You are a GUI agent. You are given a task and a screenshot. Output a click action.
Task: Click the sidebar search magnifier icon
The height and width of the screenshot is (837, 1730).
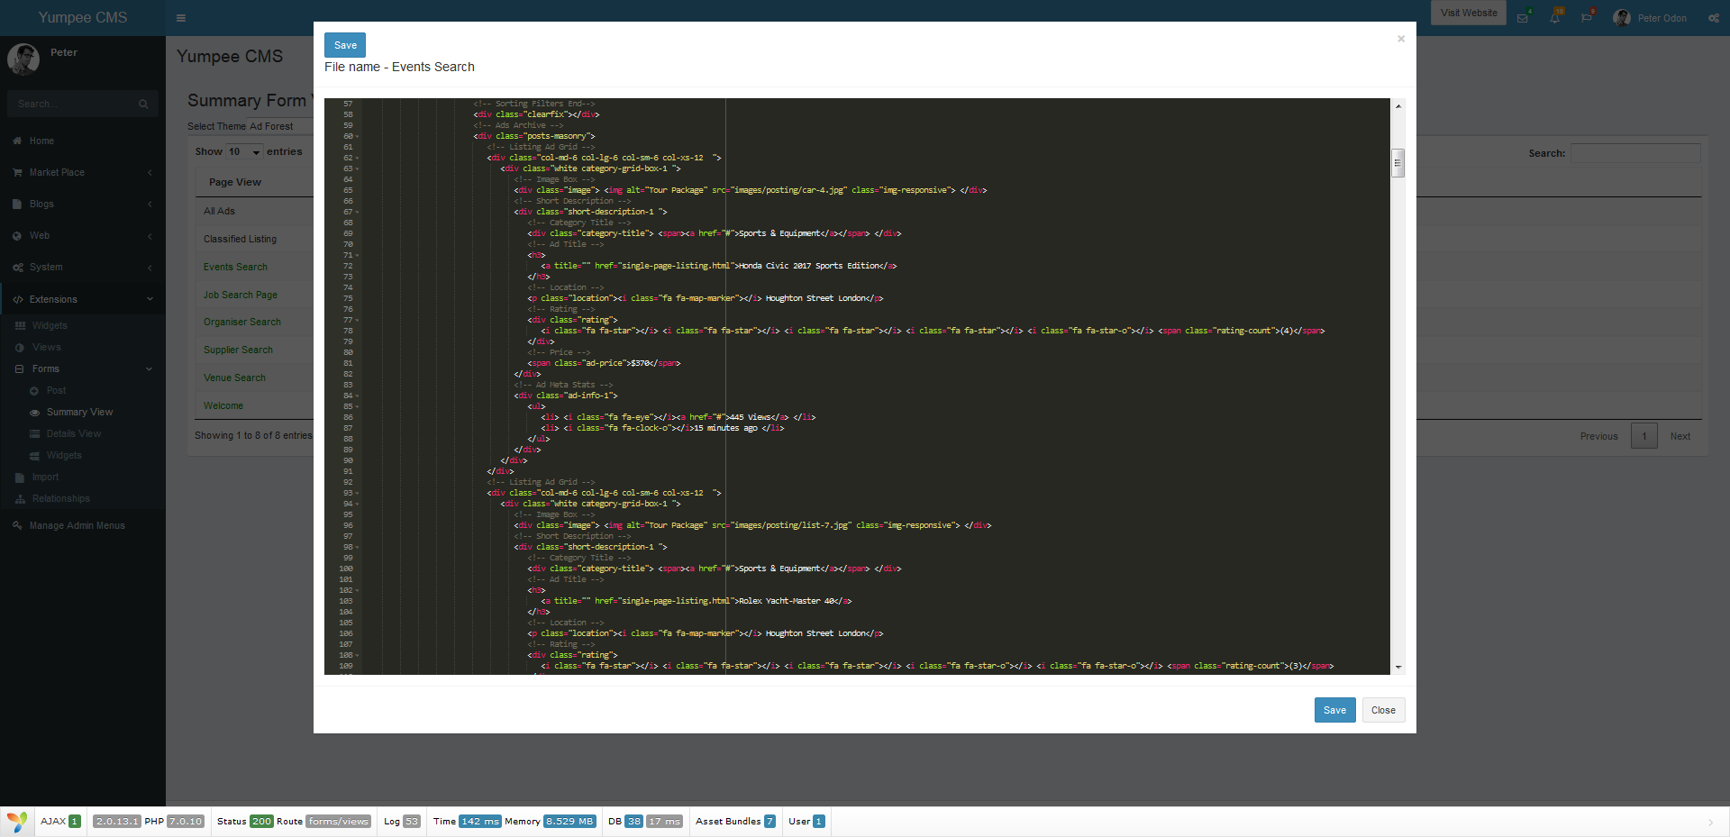tap(142, 104)
